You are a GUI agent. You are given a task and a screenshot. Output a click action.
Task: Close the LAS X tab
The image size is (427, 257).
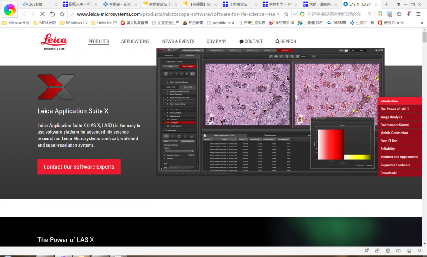click(376, 4)
